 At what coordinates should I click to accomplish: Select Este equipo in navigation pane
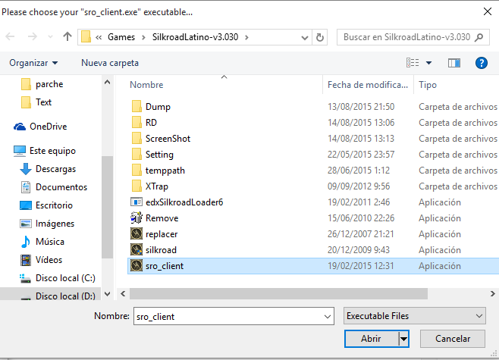point(52,151)
